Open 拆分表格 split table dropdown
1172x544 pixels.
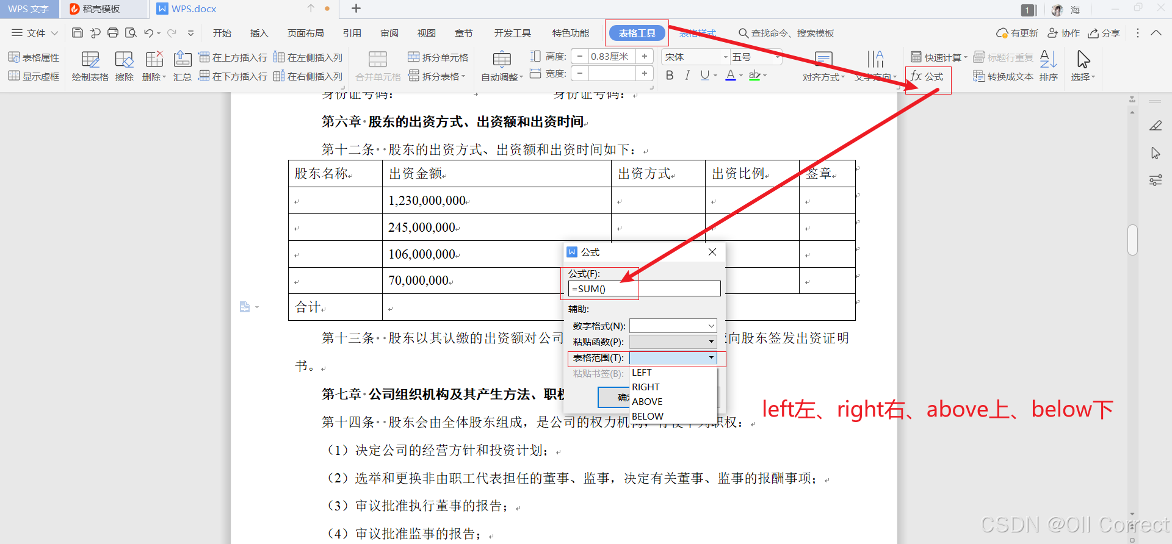[436, 76]
